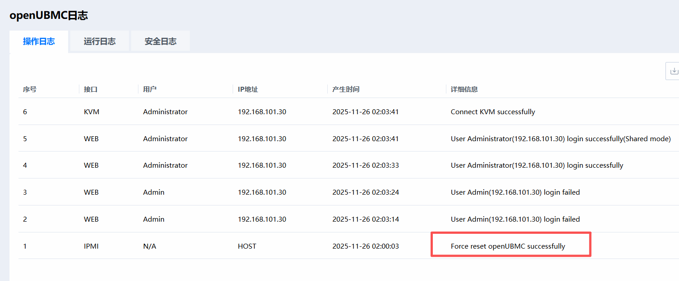The image size is (679, 281).
Task: Click the N/A user cell
Action: tap(150, 246)
